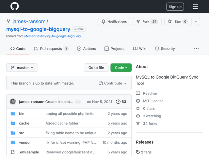This screenshot has height=156, width=209.
Task: Show more repository tabs via the ellipsis
Action: [196, 49]
